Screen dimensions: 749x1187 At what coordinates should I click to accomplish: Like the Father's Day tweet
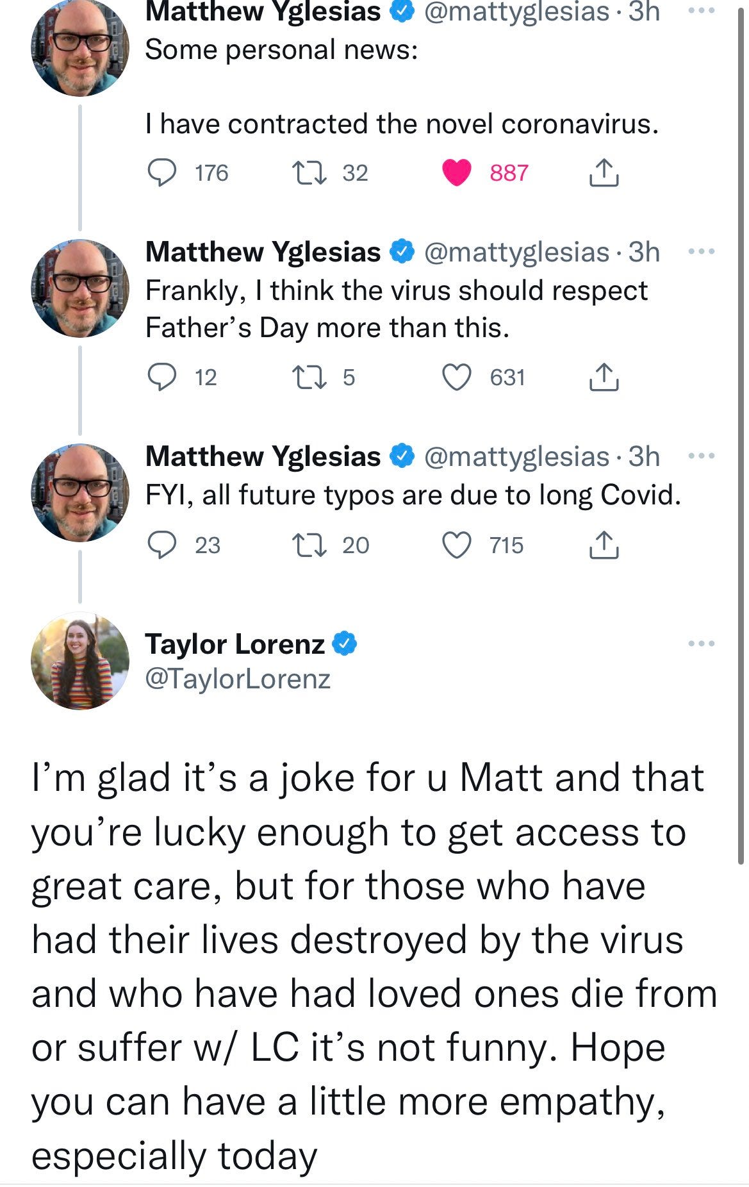click(457, 378)
